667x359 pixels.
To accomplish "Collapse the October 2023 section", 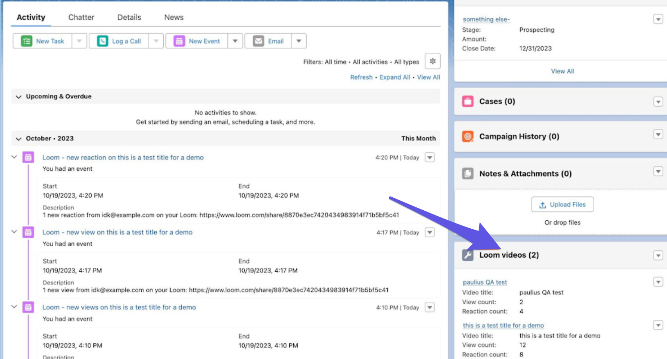I will click(19, 139).
